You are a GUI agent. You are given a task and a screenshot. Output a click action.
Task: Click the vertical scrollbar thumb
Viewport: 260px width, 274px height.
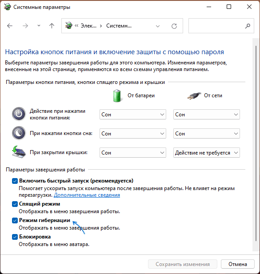(256, 143)
